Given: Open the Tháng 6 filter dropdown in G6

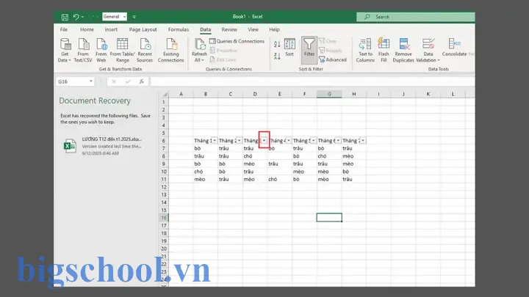Looking at the screenshot, I should 338,140.
